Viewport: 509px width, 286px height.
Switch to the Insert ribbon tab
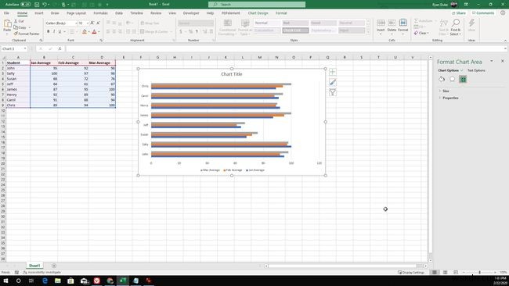point(39,13)
